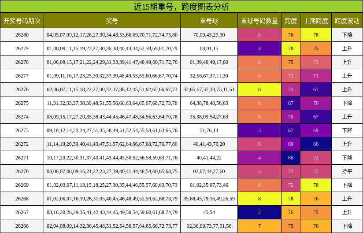Click 上升 trend in row 26267
Screen dimensions: 363x233
[x=347, y=212]
